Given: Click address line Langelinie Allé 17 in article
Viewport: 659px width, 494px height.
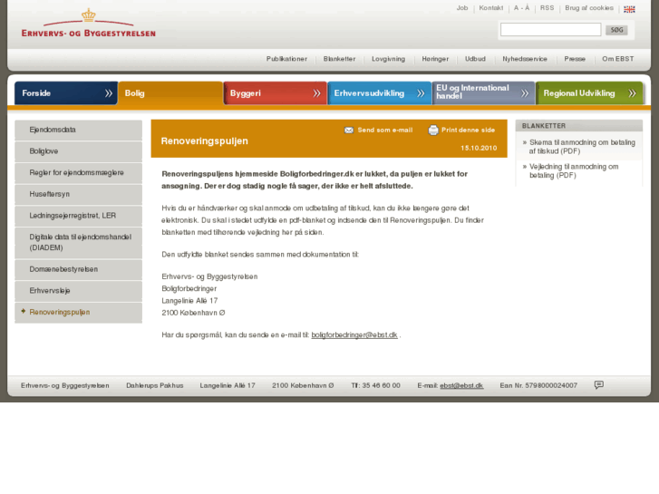Looking at the screenshot, I should (189, 301).
